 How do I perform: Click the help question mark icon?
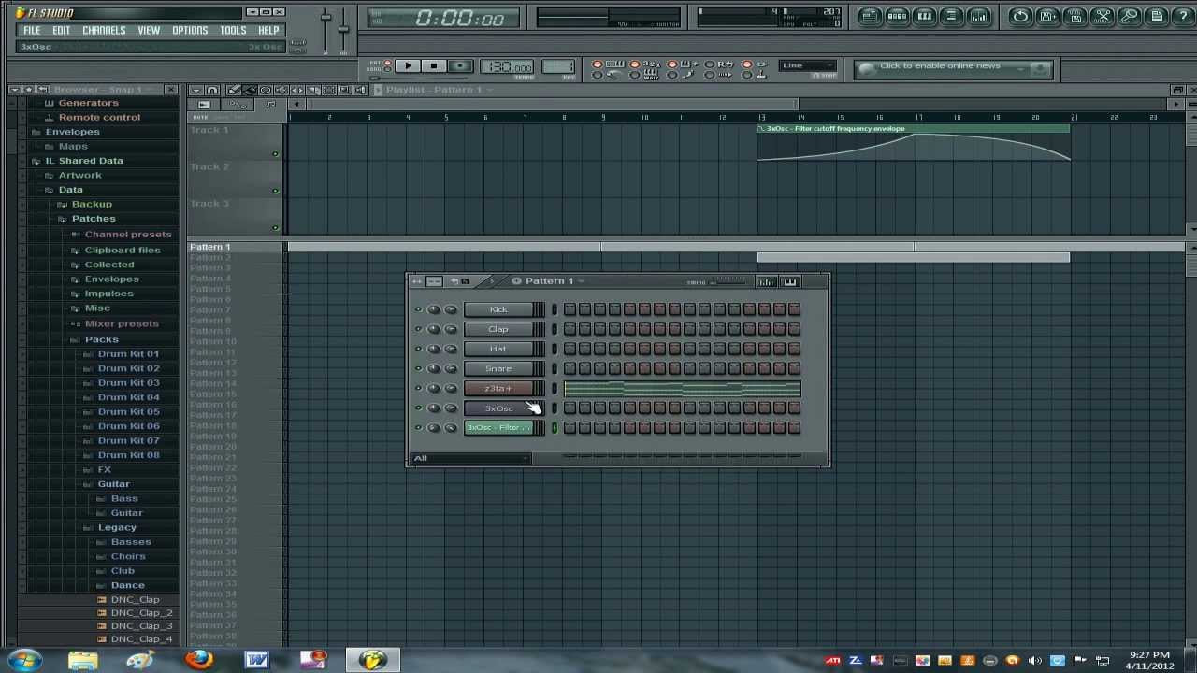coord(1184,16)
